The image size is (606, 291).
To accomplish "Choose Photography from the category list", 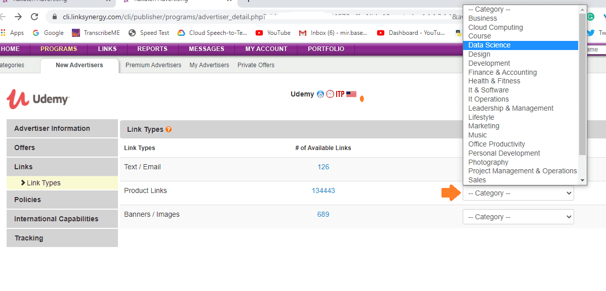I will point(520,162).
